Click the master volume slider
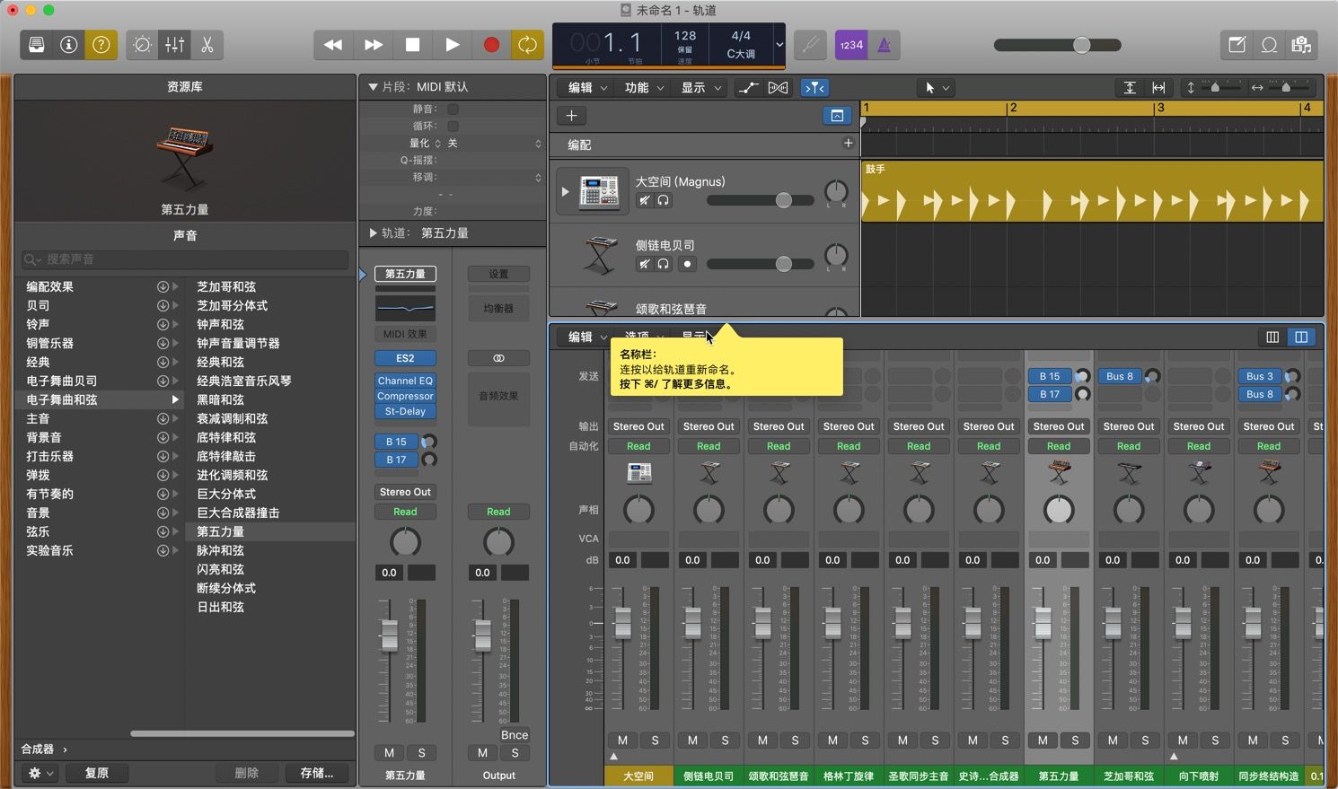Viewport: 1338px width, 789px height. [1057, 45]
